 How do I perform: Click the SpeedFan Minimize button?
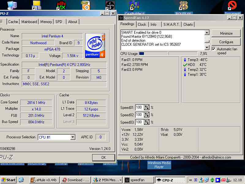pos(226,33)
